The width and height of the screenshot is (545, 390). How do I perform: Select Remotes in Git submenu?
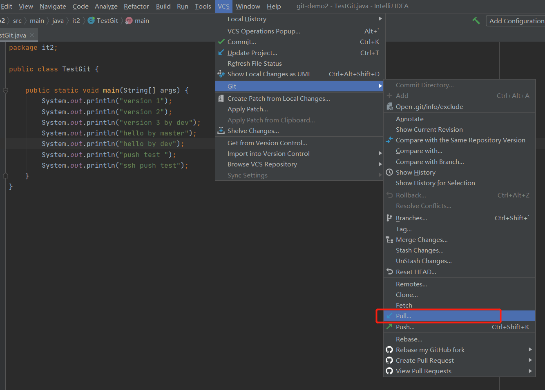[460, 284]
